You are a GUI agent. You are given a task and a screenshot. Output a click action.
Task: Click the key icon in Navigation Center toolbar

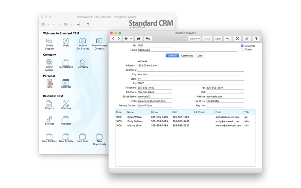(x=78, y=24)
